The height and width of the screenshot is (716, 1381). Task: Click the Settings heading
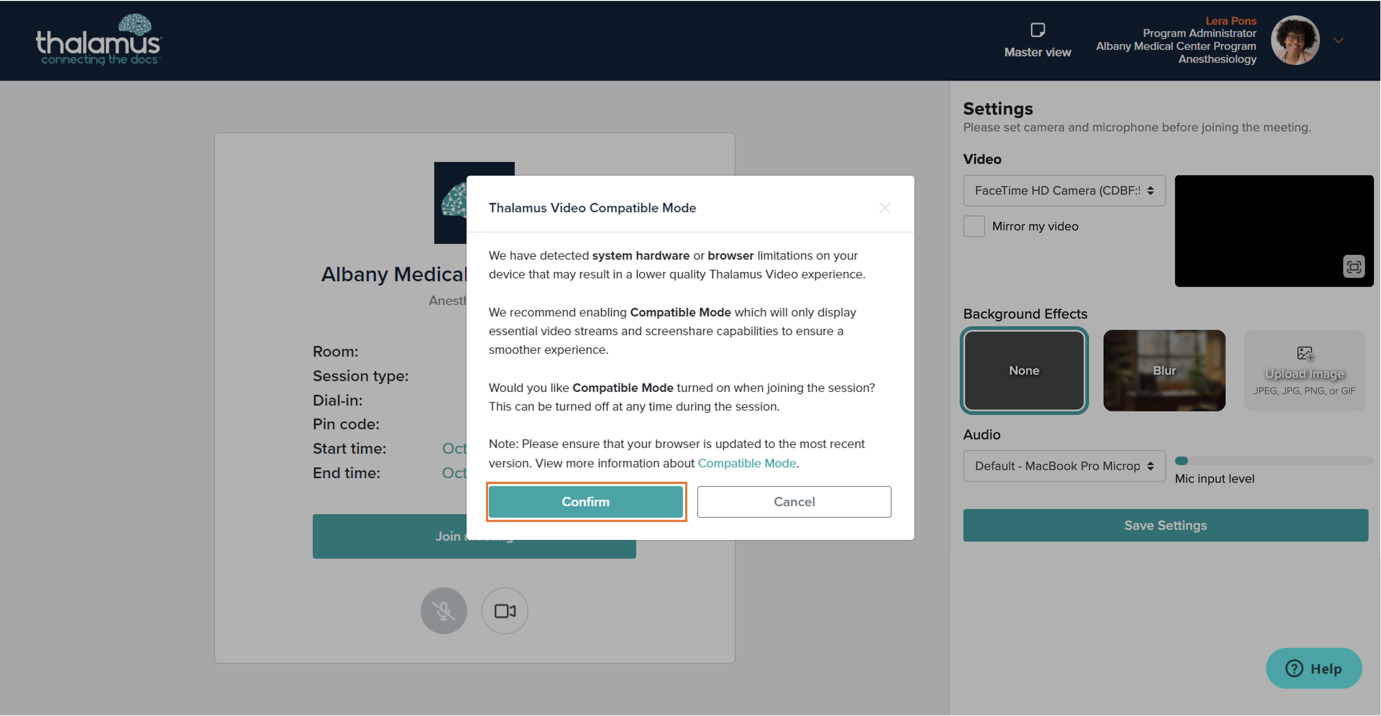[998, 108]
